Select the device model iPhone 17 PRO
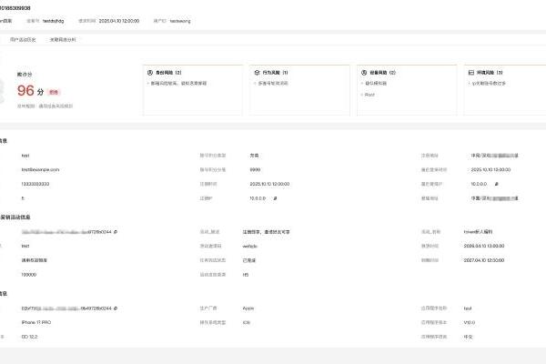Image resolution: width=546 pixels, height=364 pixels. (36, 322)
